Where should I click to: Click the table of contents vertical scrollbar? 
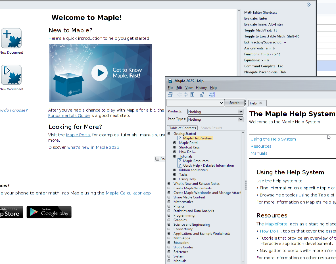pos(243,197)
